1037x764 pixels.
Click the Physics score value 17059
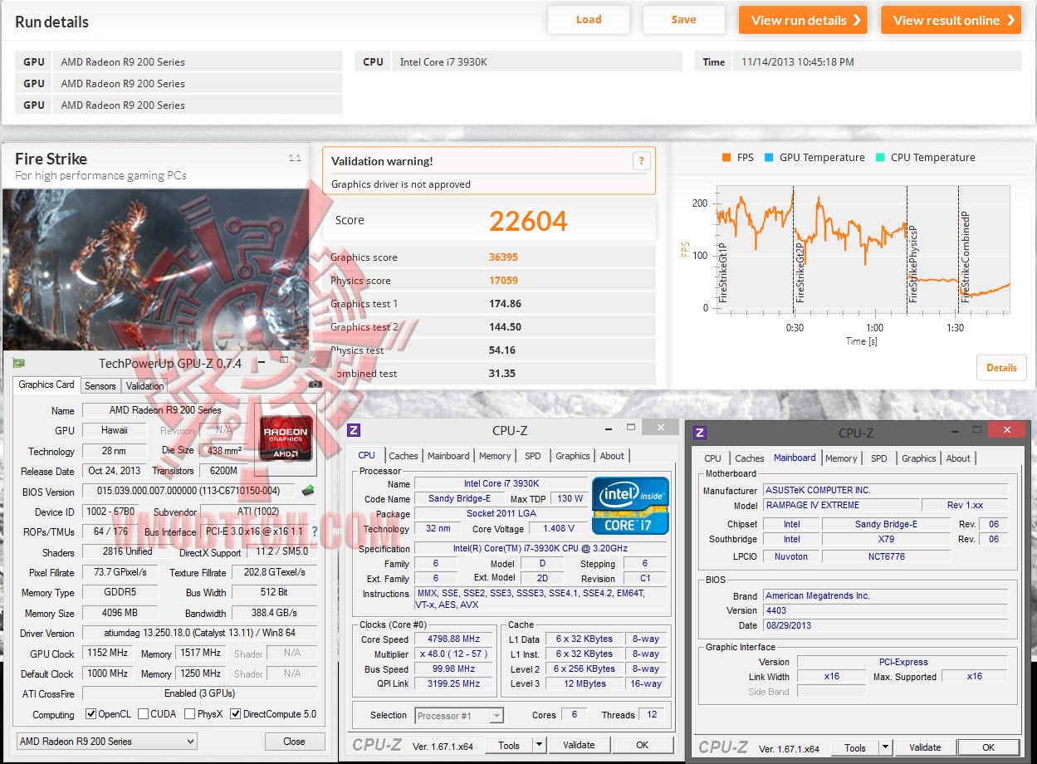[x=503, y=281]
